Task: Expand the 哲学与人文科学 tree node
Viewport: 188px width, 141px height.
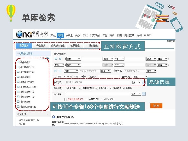Action: click(18, 87)
